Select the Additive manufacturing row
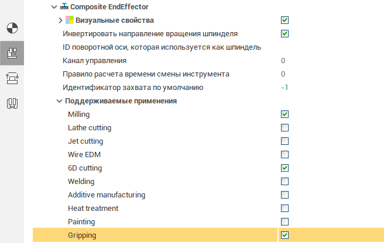Image resolution: width=384 pixels, height=243 pixels. pyautogui.click(x=106, y=195)
